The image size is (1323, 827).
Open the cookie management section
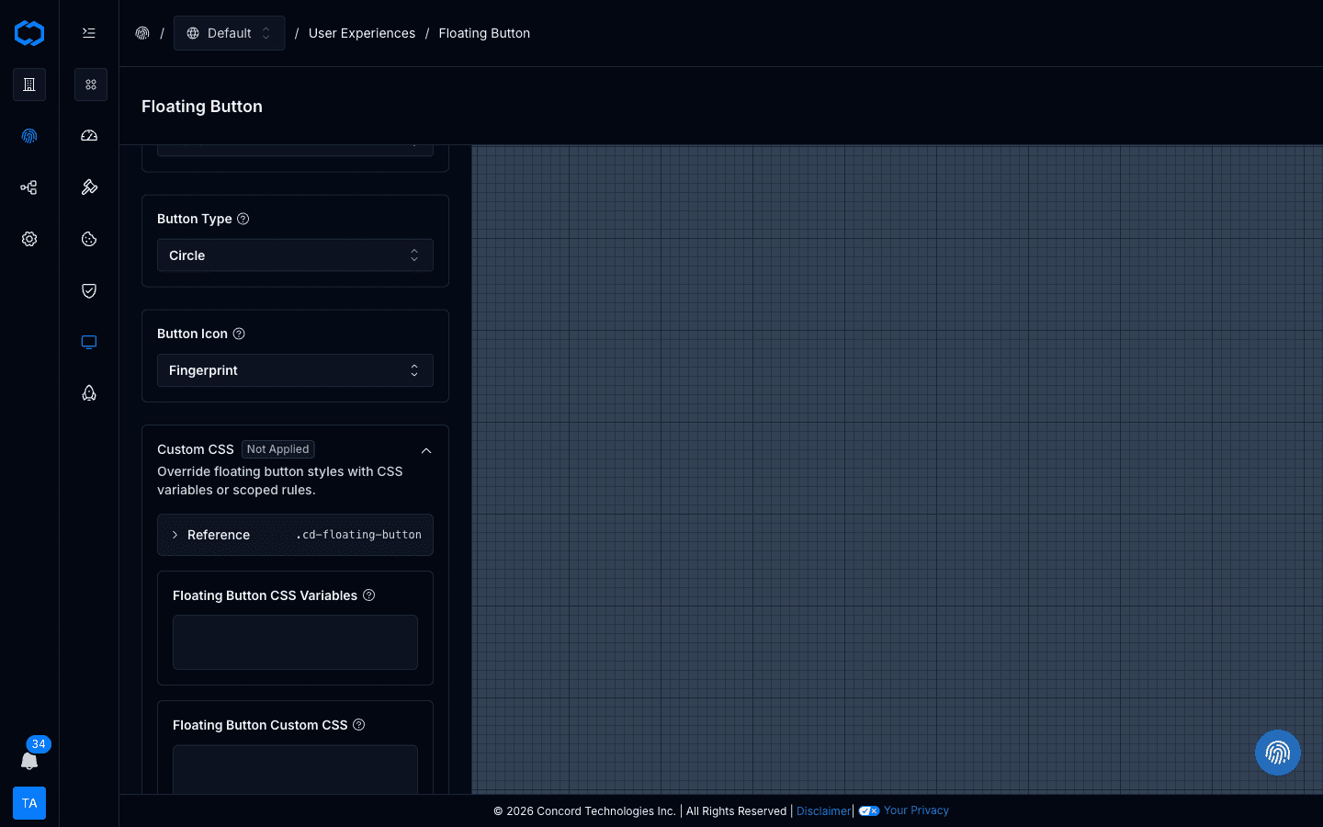[89, 239]
